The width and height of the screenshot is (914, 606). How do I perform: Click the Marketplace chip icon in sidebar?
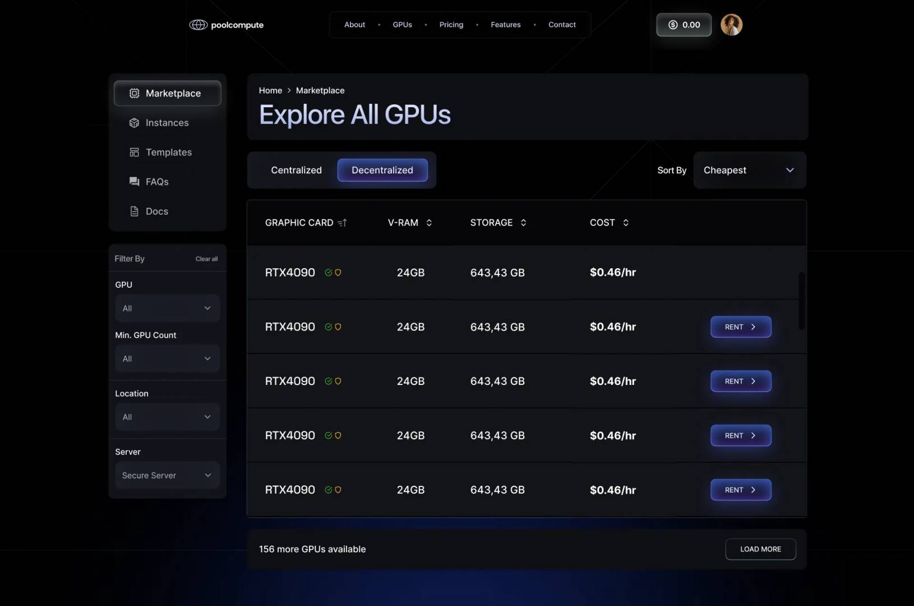[134, 93]
